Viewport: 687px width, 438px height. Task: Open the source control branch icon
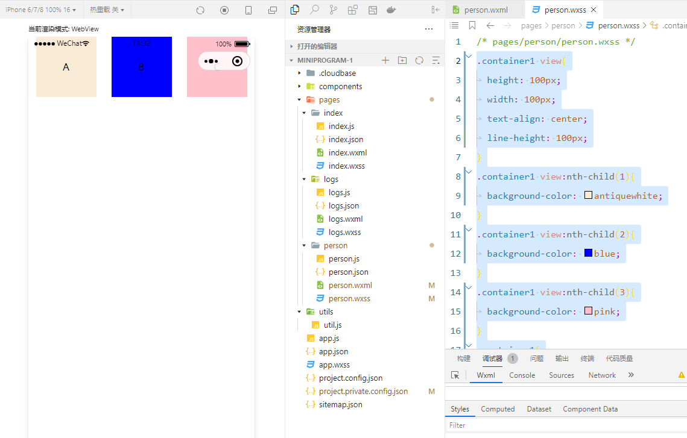(x=334, y=10)
